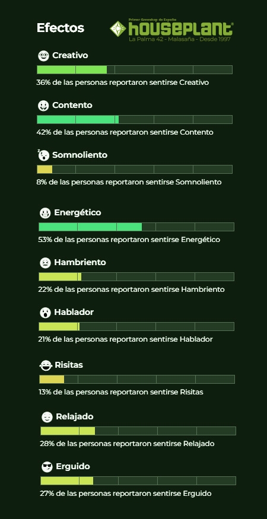The width and height of the screenshot is (267, 519).
Task: Select the Somnoliento 8% progress bar
Action: 135,169
